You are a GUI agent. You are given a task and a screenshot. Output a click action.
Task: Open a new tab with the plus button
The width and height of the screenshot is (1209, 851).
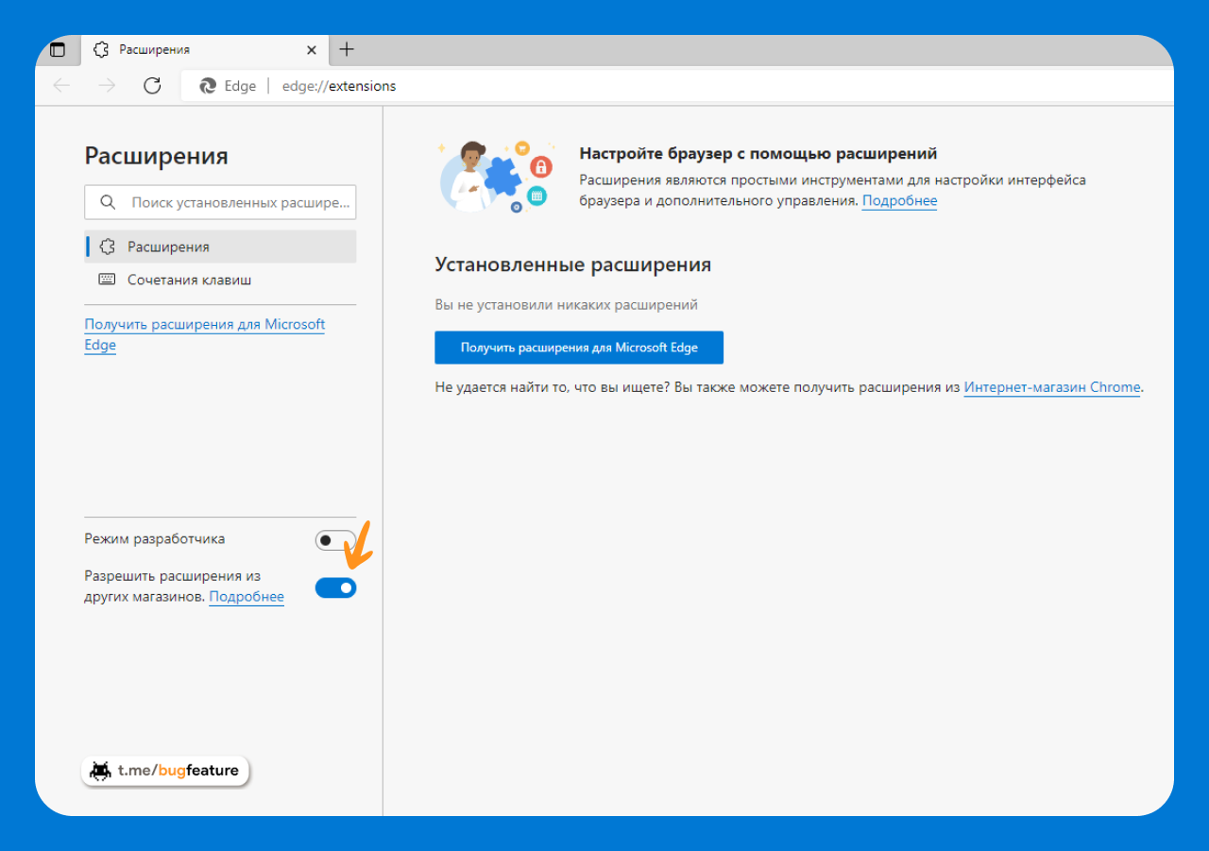347,49
